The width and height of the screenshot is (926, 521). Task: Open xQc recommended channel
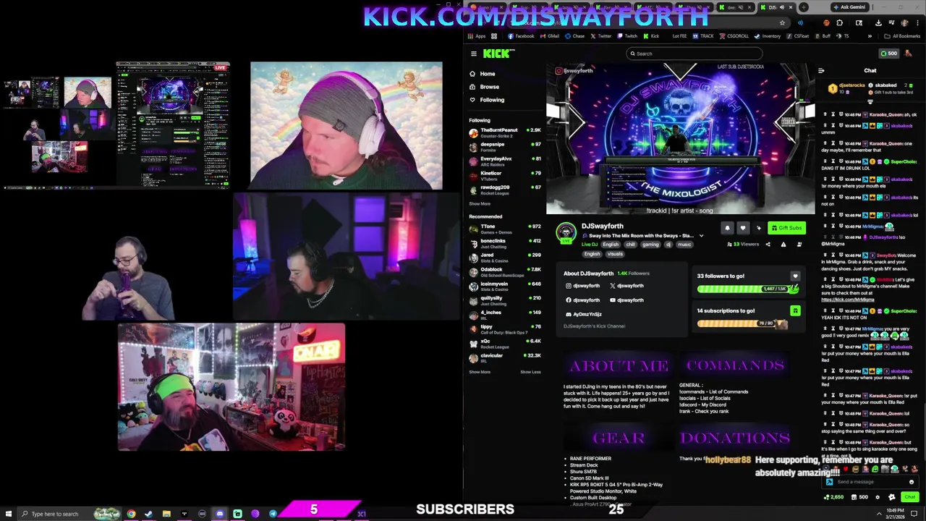pyautogui.click(x=505, y=344)
